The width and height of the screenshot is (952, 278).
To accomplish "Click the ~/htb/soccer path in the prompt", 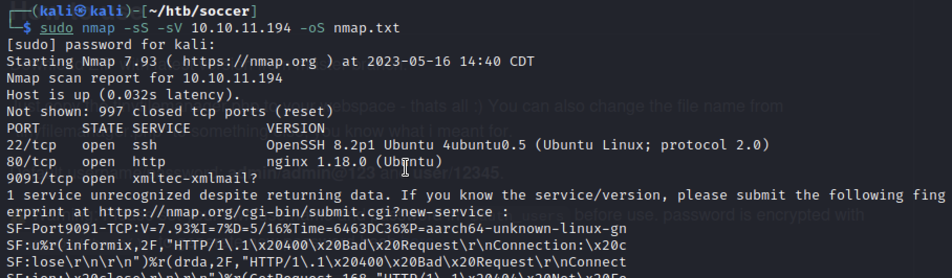I will tap(199, 11).
